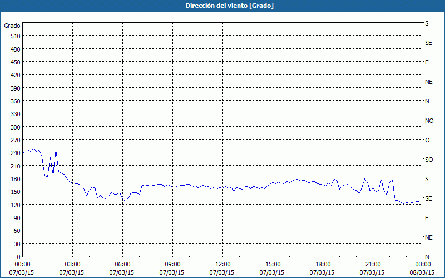Viewport: 445px width, 278px height.
Task: Click the 21:00 time axis label
Action: (x=373, y=265)
